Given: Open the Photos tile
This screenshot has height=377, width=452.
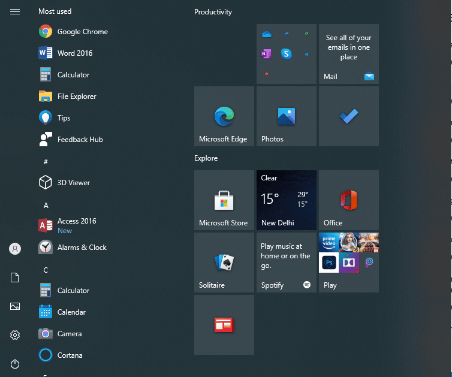Looking at the screenshot, I should coord(287,116).
